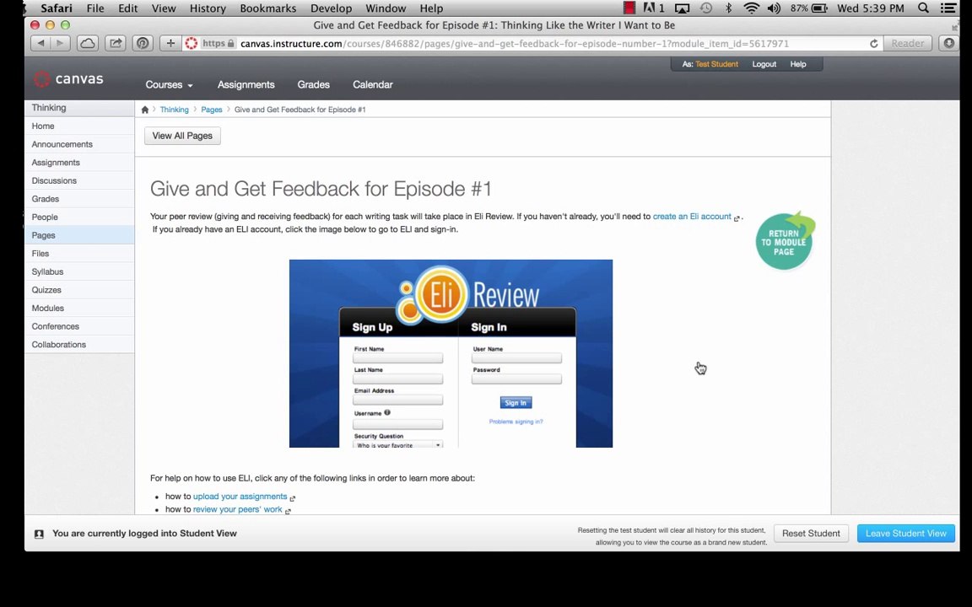Click the Time Machine icon in menu bar
The image size is (972, 607).
tap(705, 8)
